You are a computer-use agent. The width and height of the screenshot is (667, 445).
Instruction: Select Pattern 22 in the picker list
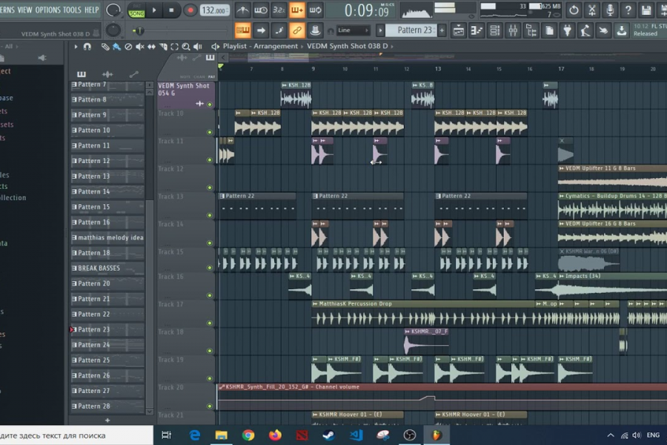[x=107, y=314]
